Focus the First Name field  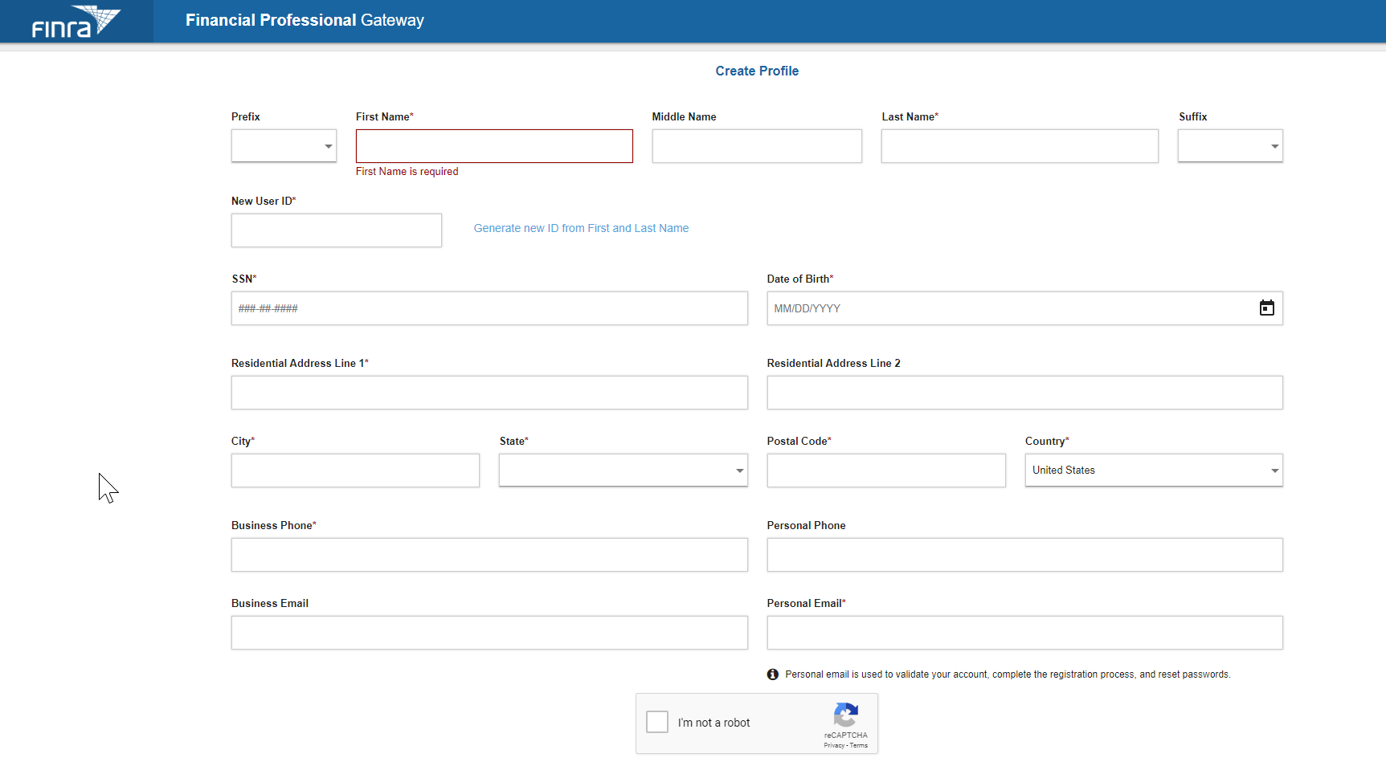(494, 146)
